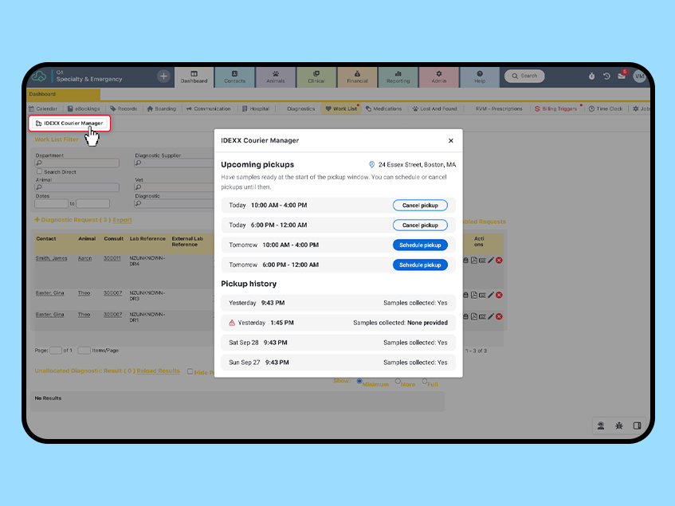Click the Dates end input field

point(92,203)
